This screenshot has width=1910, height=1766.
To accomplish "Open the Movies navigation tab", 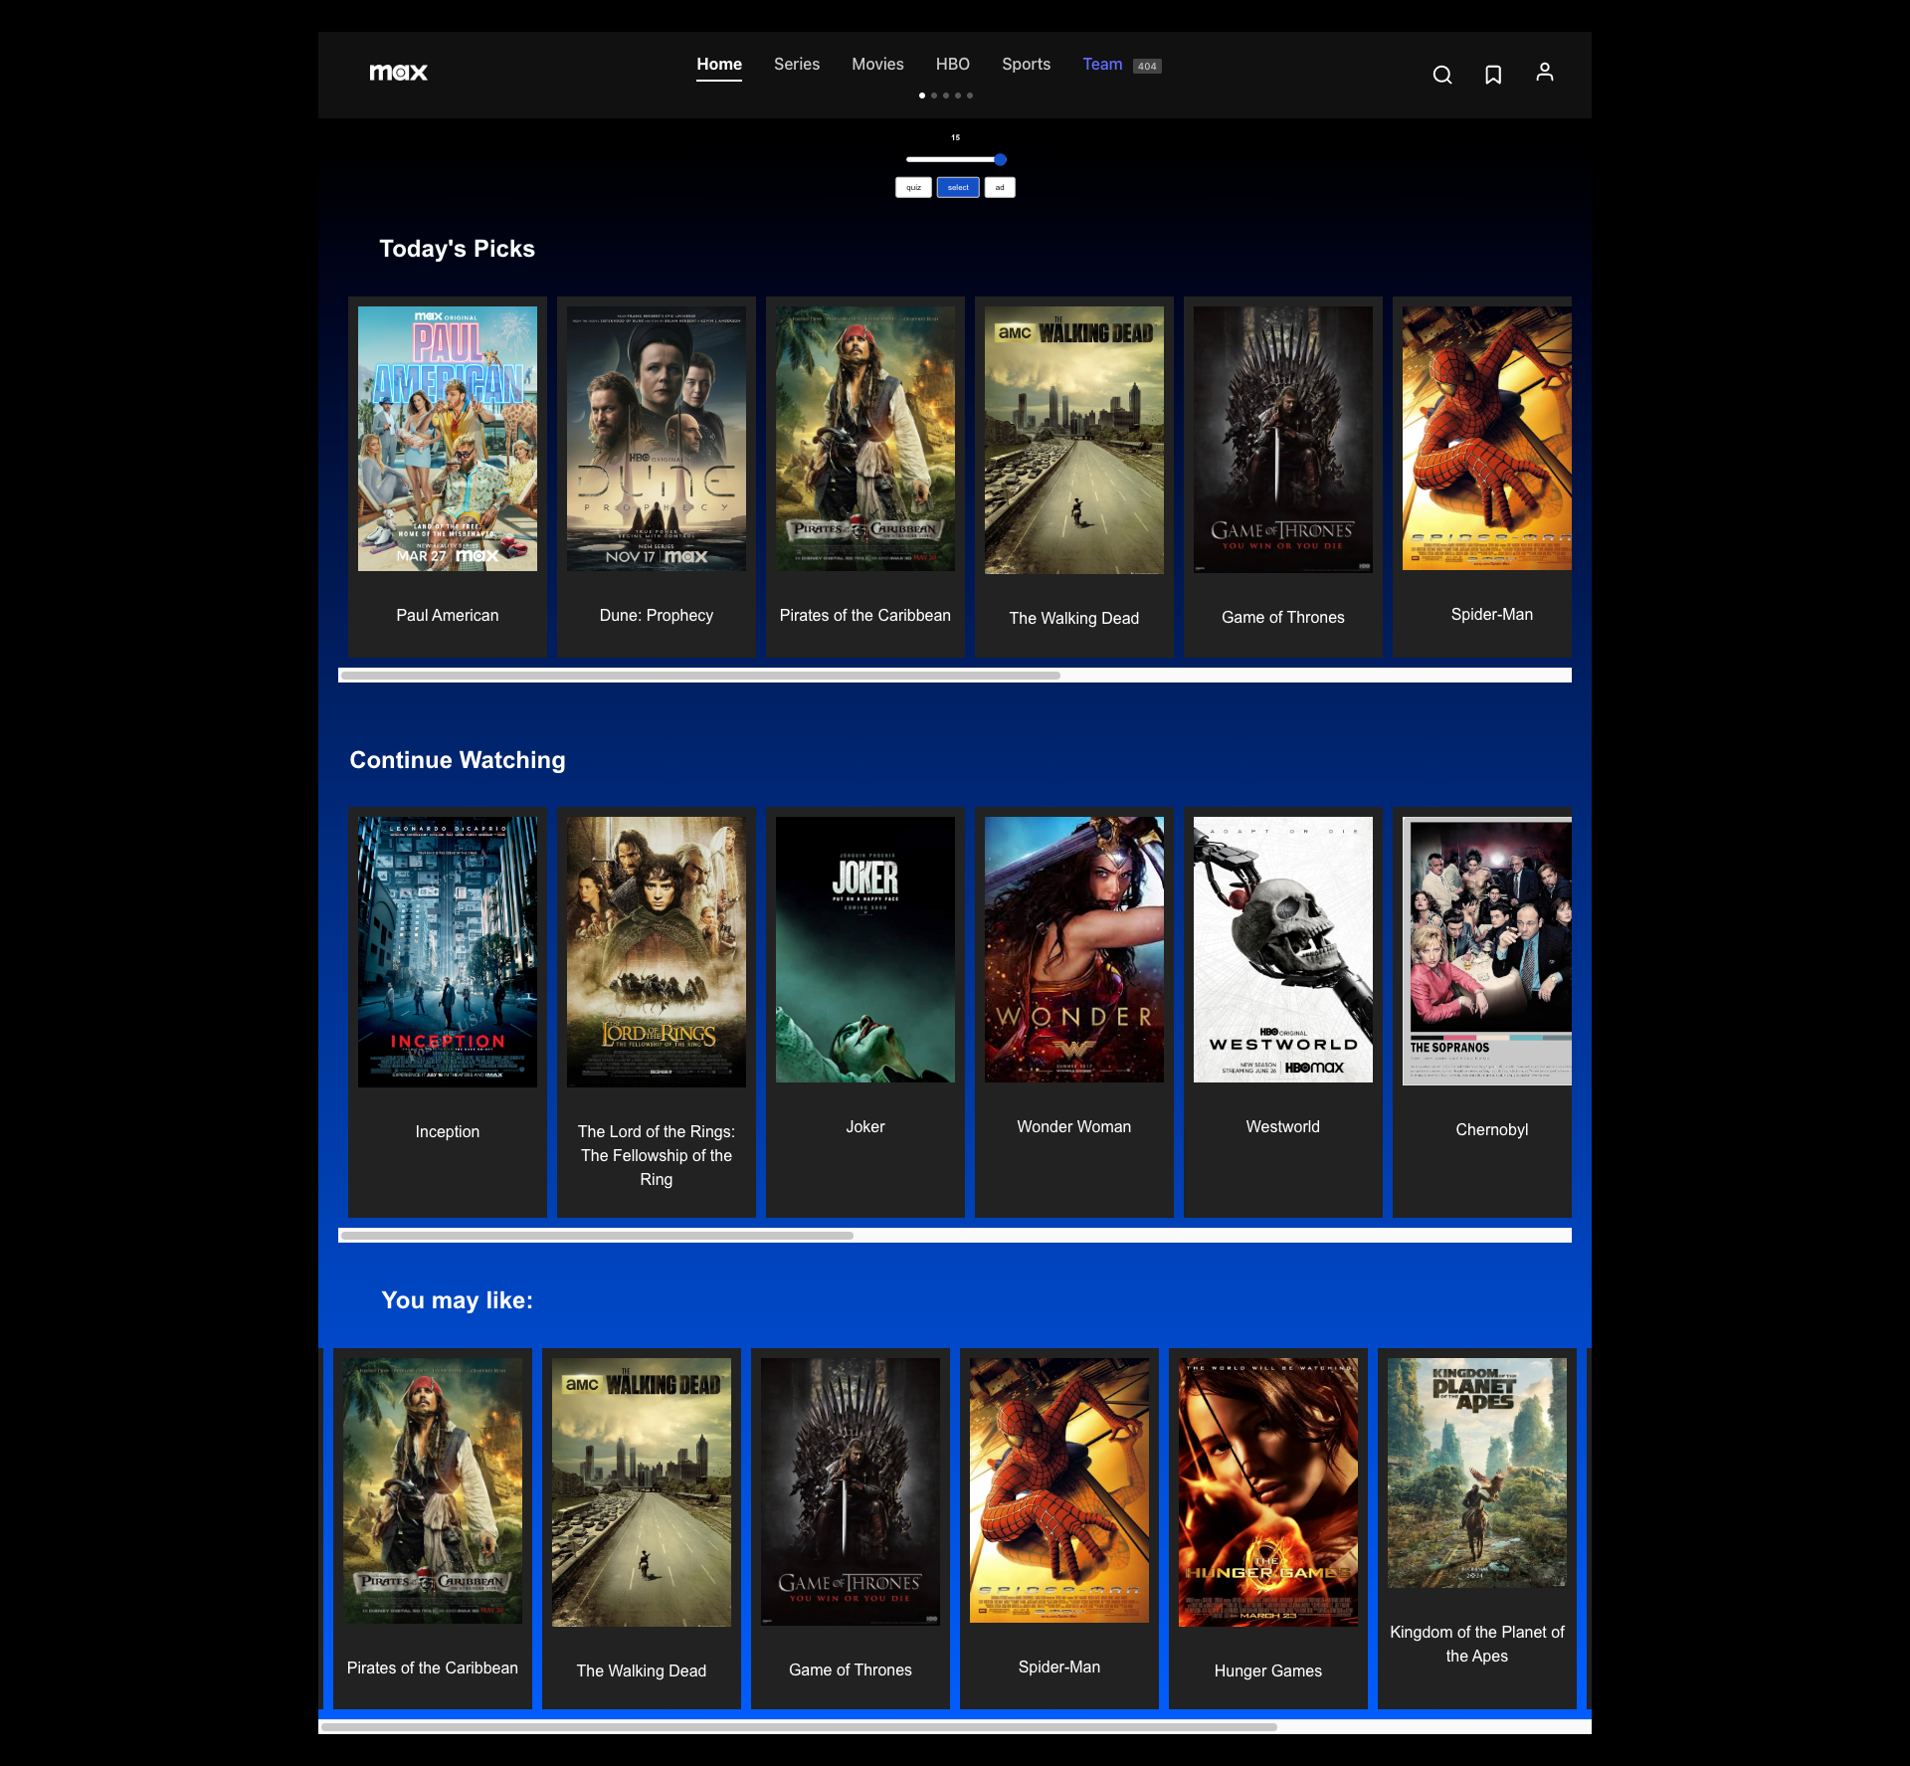I will (877, 64).
